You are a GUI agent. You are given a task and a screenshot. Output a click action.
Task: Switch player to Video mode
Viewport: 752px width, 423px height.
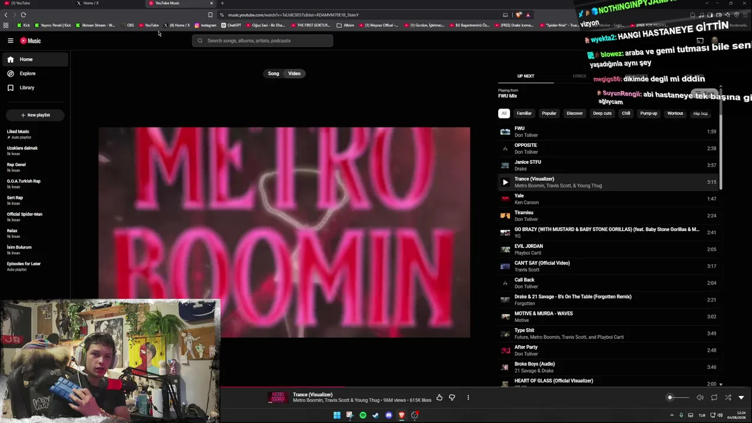[x=294, y=73]
